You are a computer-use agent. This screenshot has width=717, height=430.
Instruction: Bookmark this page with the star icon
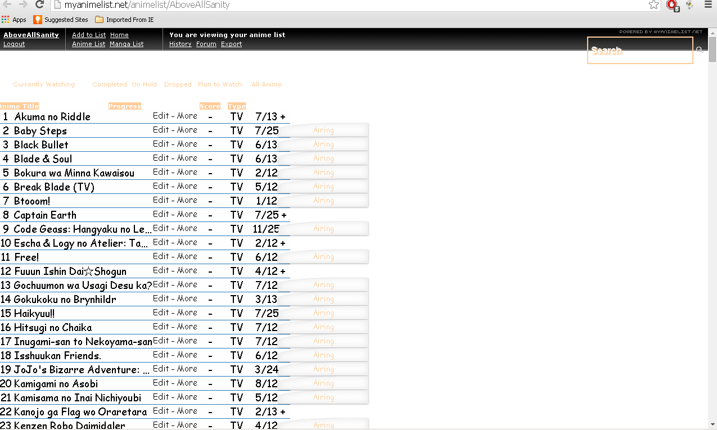(x=653, y=5)
